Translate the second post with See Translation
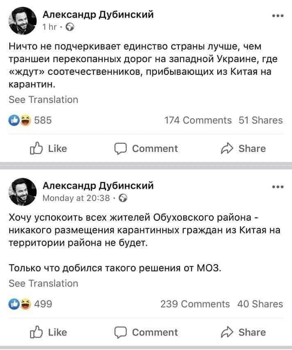Image resolution: width=292 pixels, height=350 pixels. 43,283
